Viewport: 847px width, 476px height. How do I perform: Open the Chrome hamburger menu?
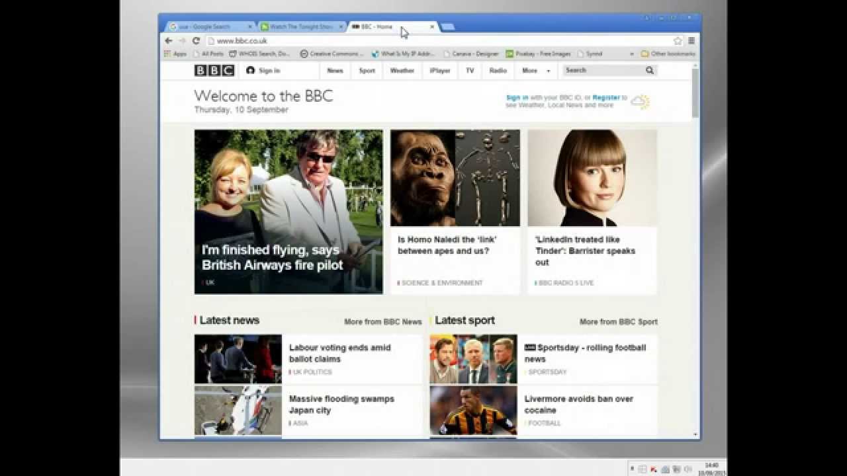[691, 40]
